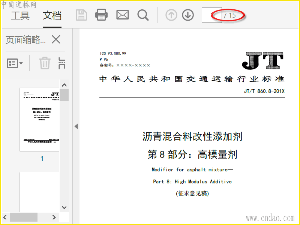Click the P 96 classification text
Image resolution: width=300 pixels, height=225 pixels.
(104, 59)
